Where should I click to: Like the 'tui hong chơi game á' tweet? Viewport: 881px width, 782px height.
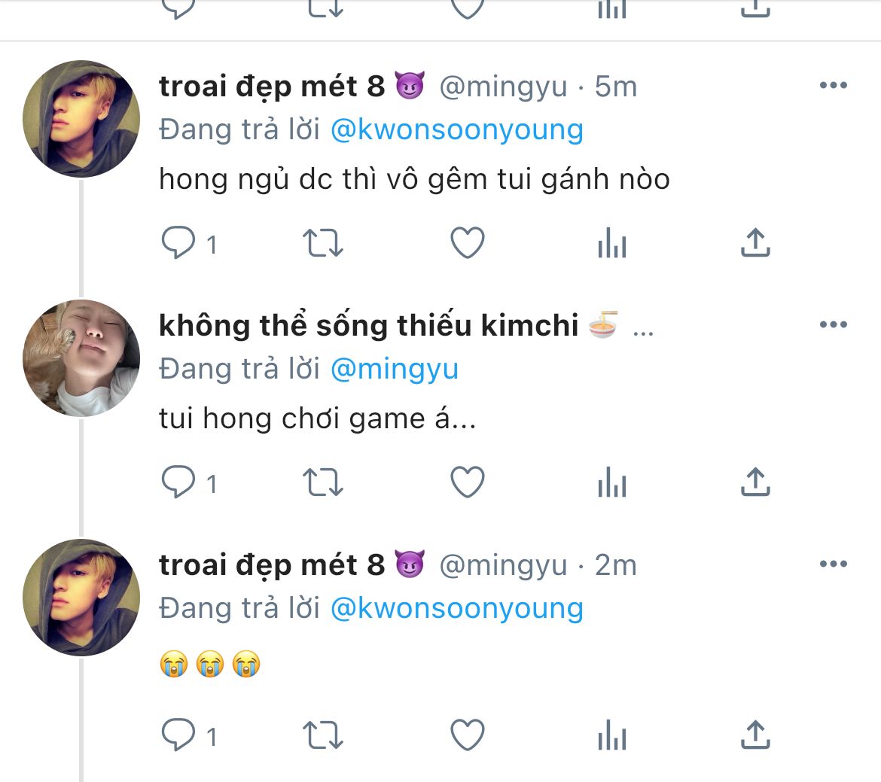coord(467,482)
